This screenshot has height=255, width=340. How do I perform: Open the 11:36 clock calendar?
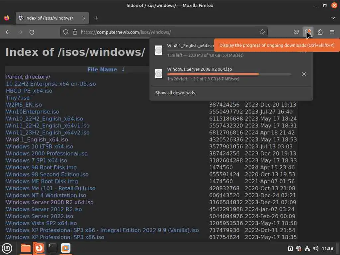coord(327,248)
